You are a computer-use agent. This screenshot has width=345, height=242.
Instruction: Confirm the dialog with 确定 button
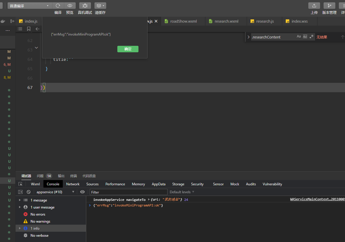pyautogui.click(x=128, y=49)
